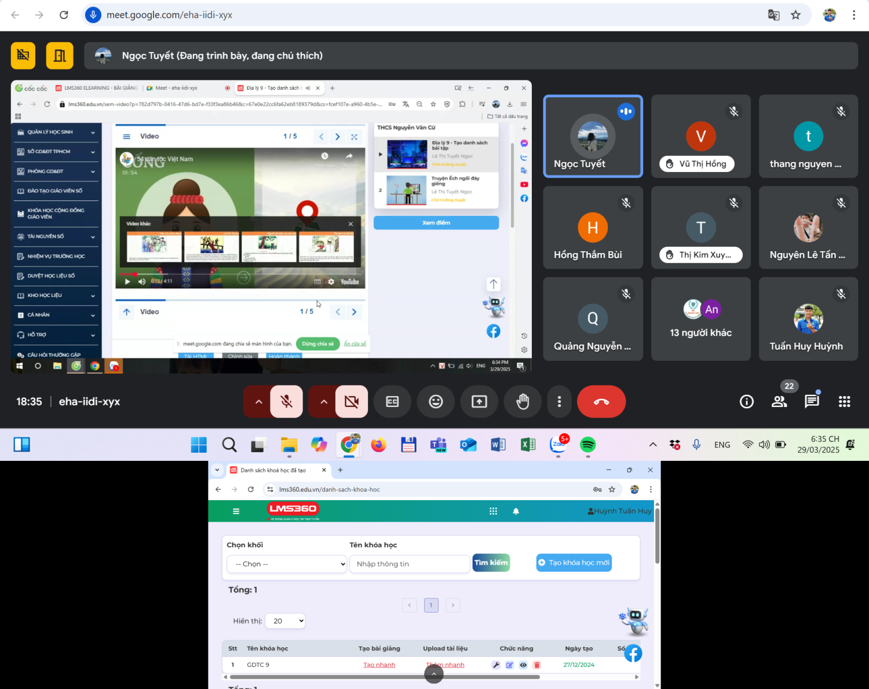869x689 pixels.
Task: Raise hand in the meeting
Action: 523,401
